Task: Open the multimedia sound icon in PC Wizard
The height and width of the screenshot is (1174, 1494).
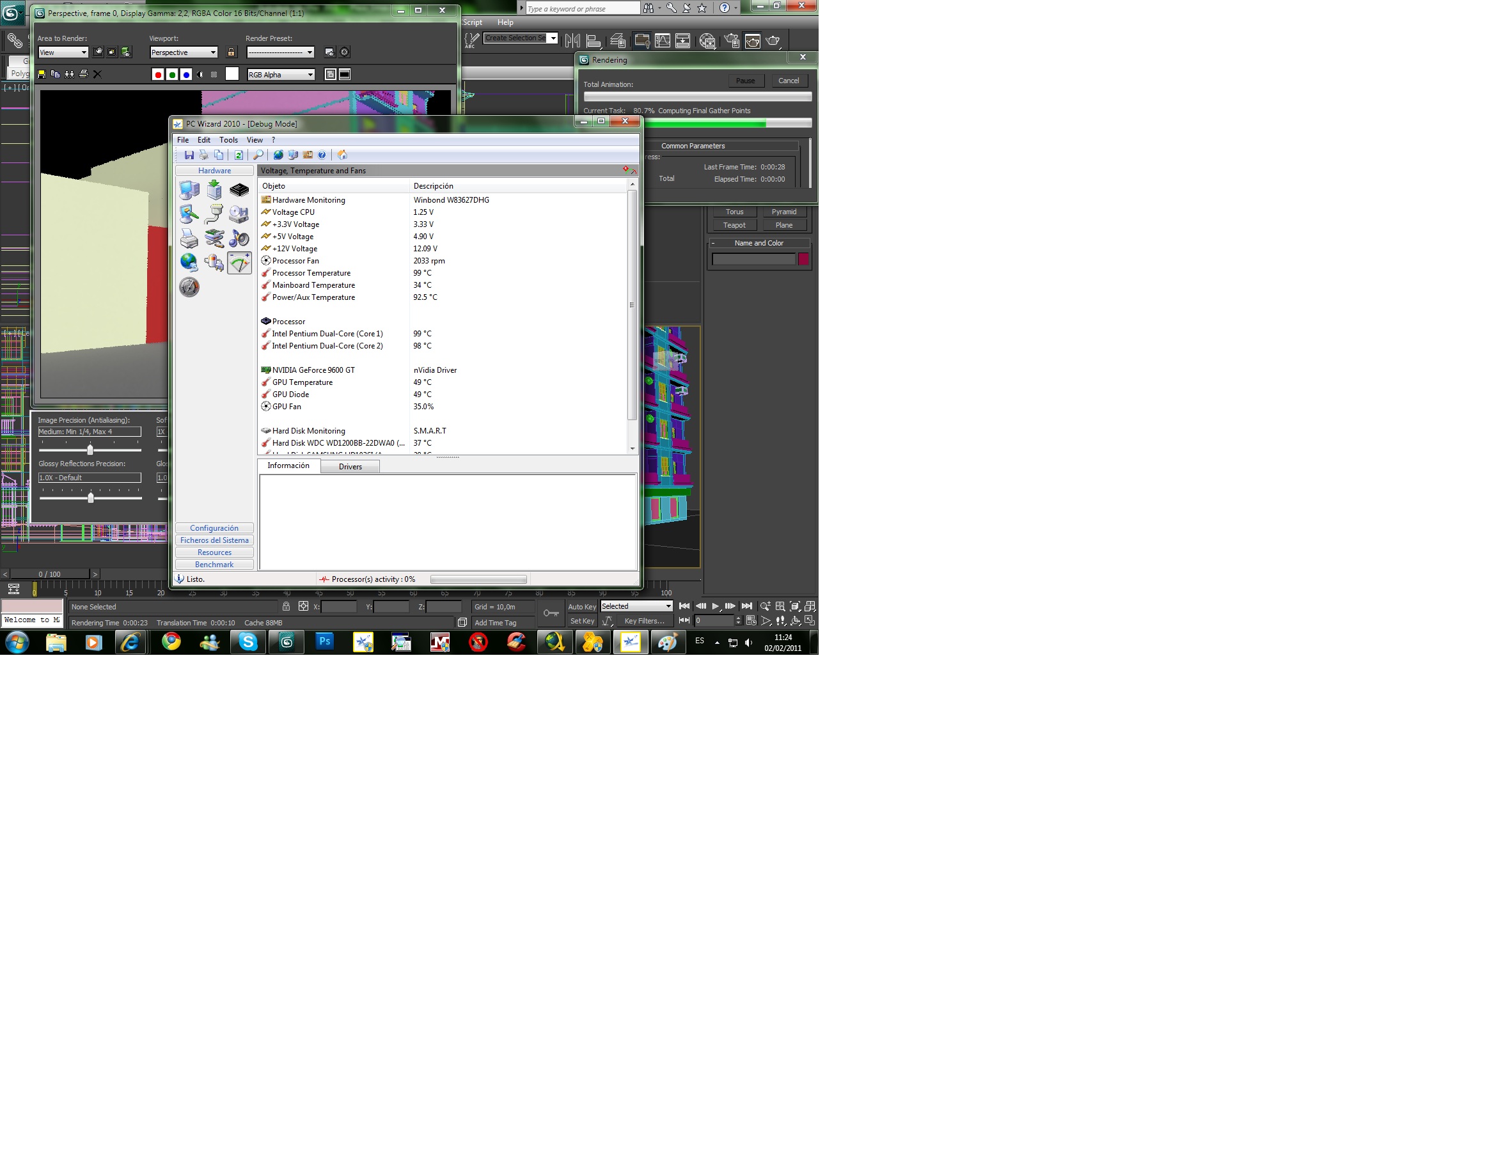Action: (239, 238)
